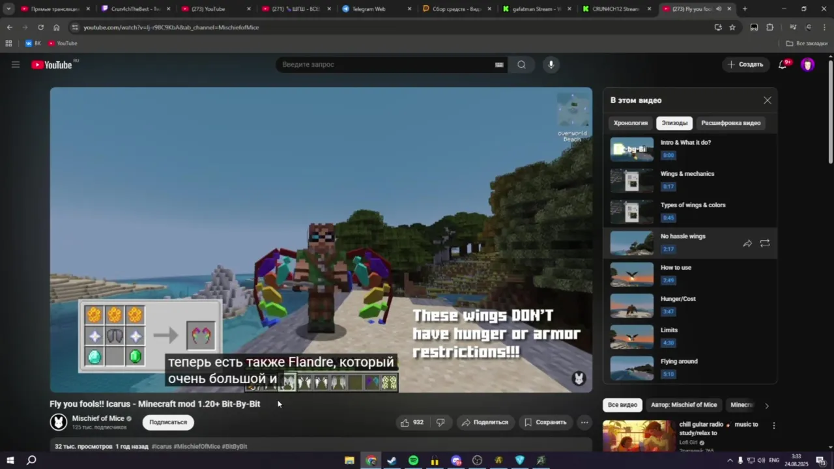This screenshot has width=834, height=469.
Task: Select the 'Хронология' tab
Action: pos(631,123)
